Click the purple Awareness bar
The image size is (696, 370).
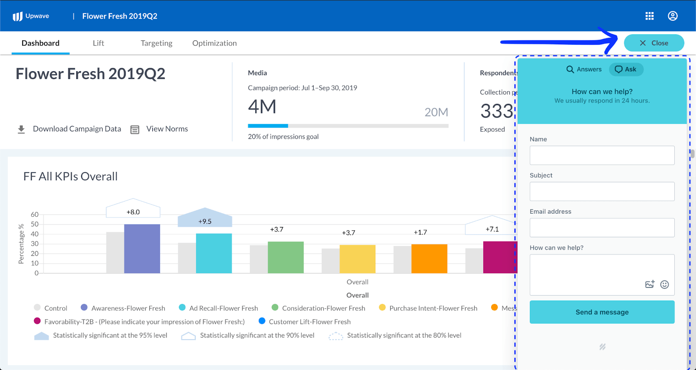click(142, 248)
